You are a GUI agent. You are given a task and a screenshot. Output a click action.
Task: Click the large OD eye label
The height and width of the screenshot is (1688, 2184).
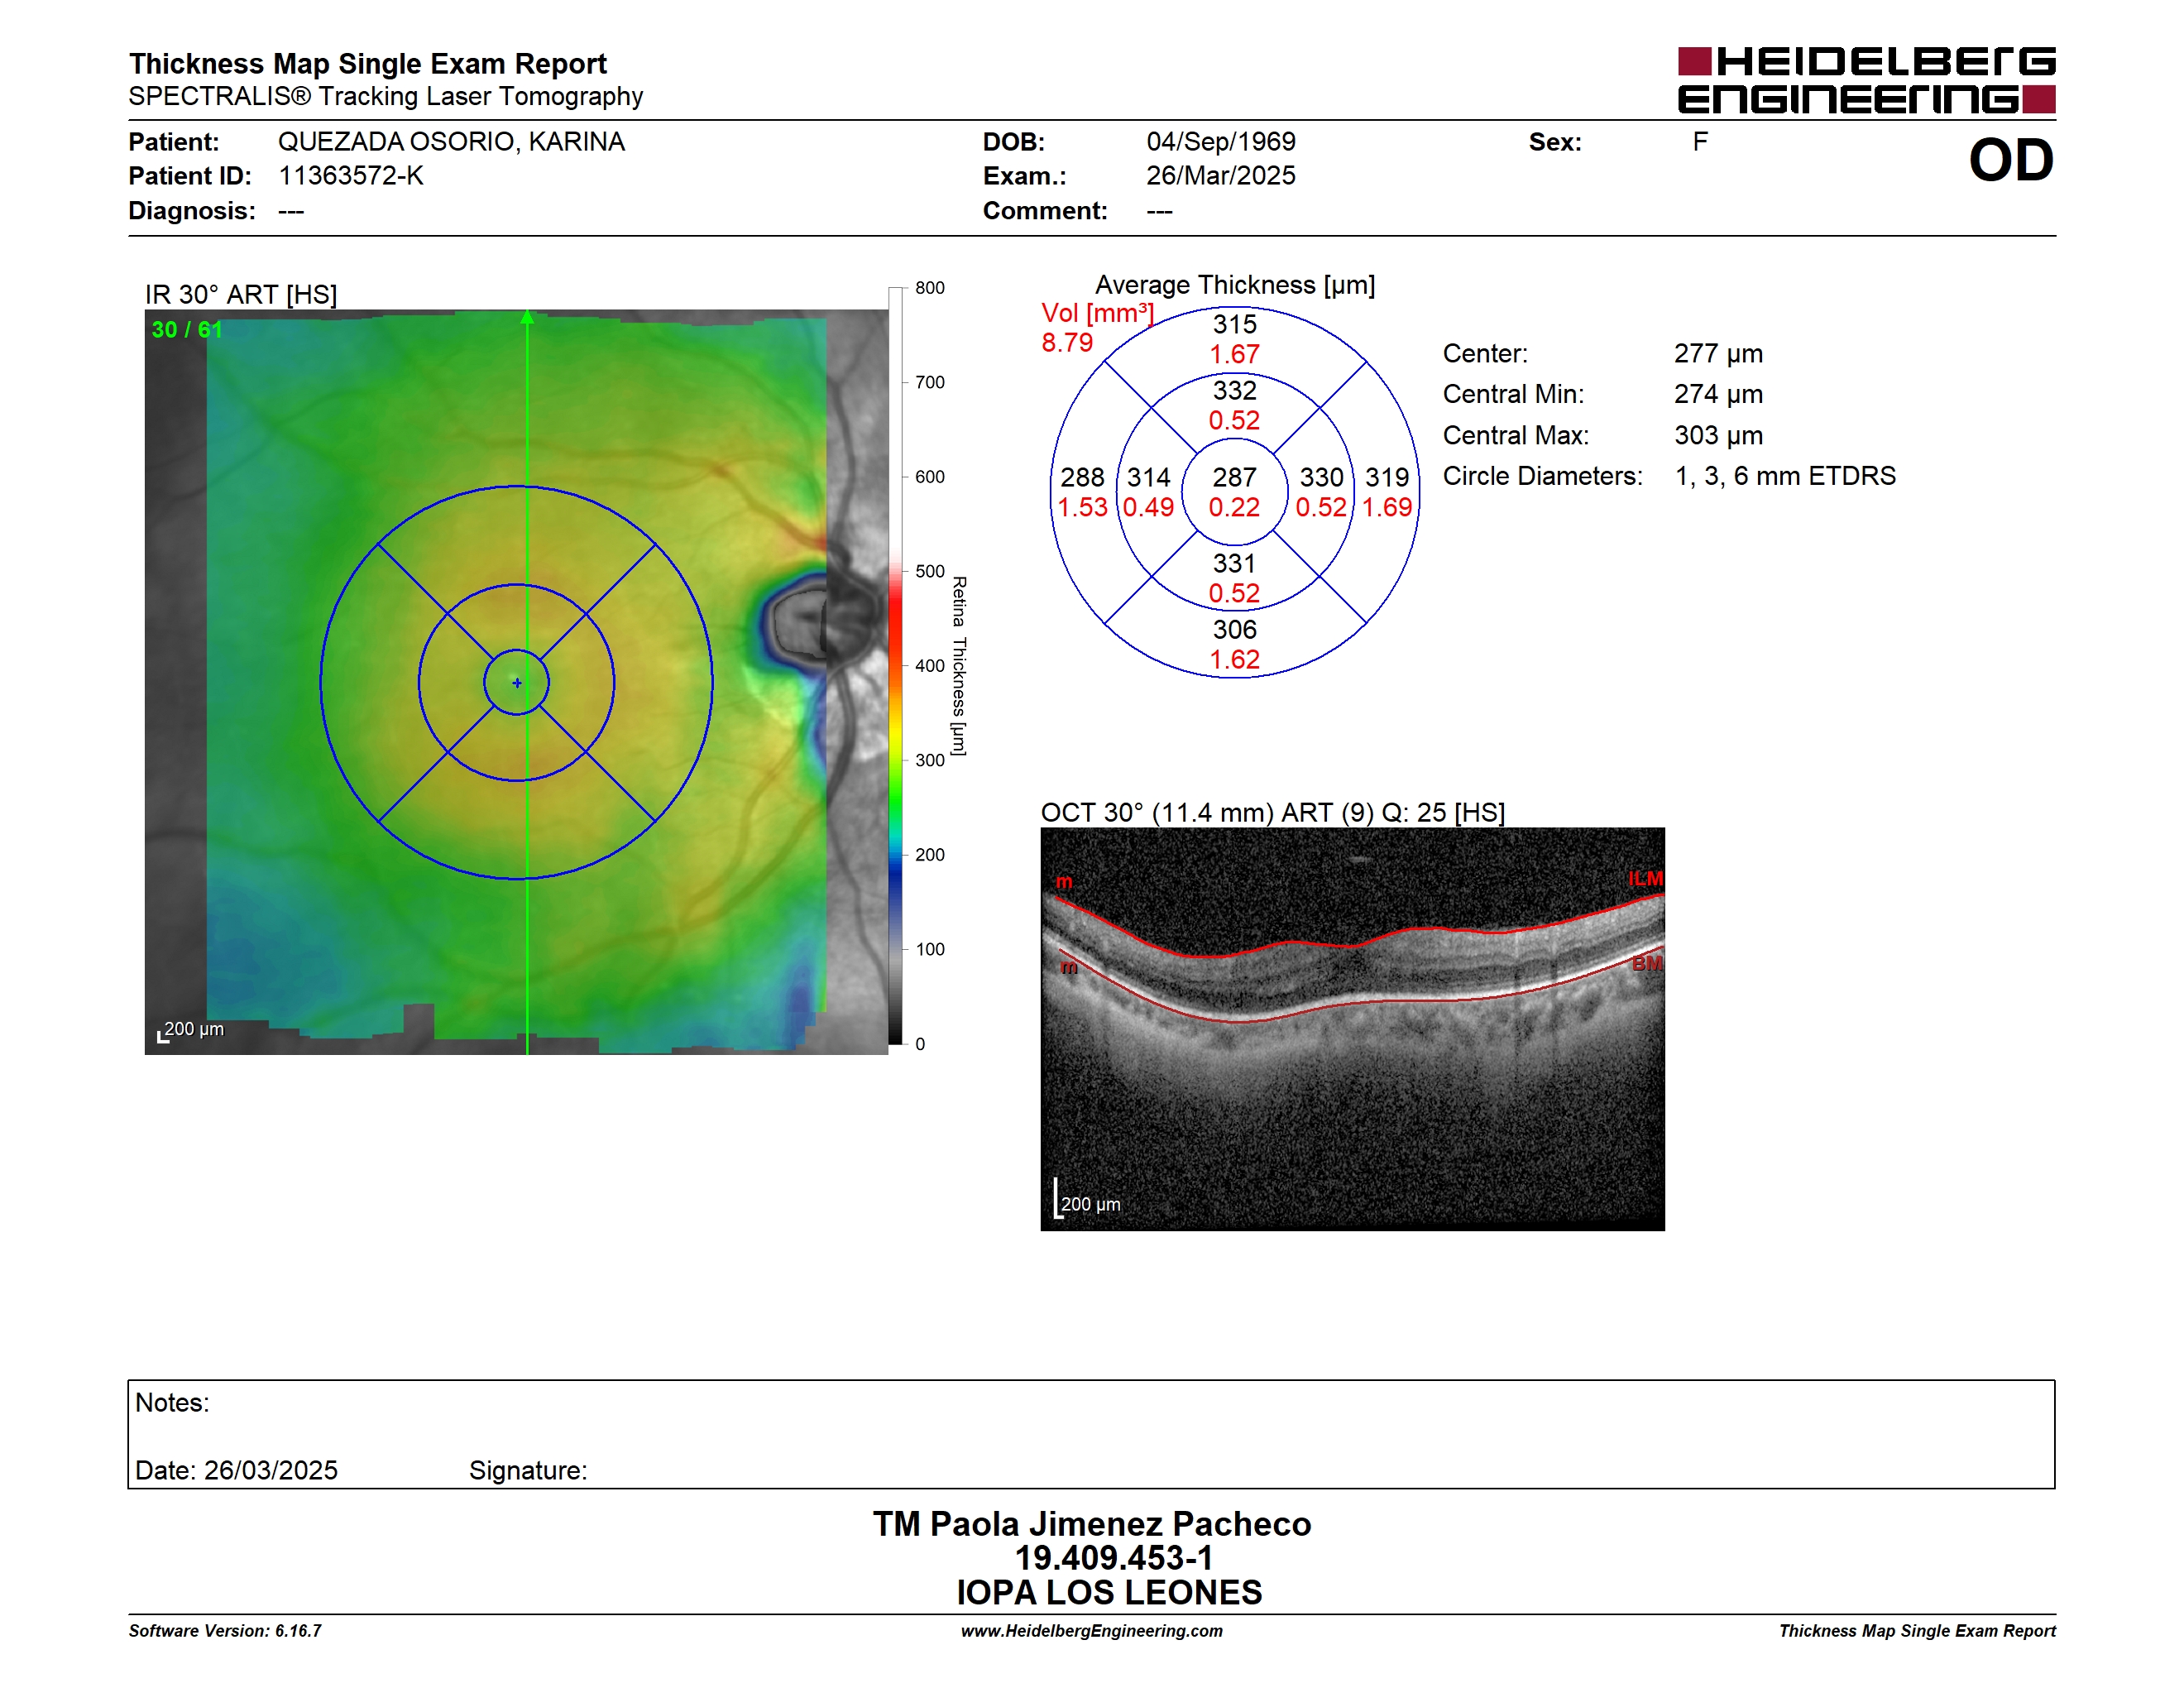[2011, 160]
